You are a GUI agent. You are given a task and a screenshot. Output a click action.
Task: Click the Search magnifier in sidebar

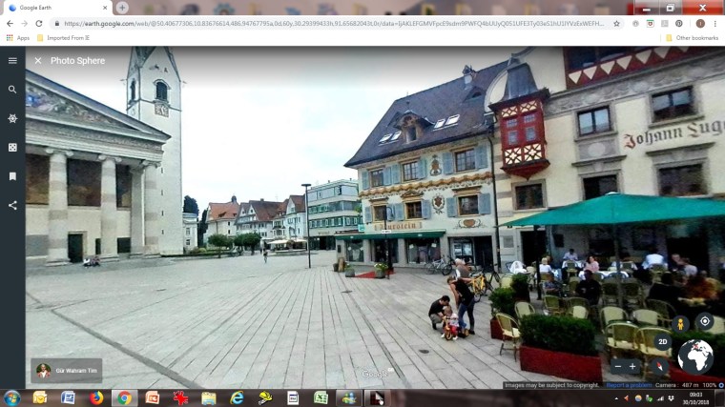point(12,90)
